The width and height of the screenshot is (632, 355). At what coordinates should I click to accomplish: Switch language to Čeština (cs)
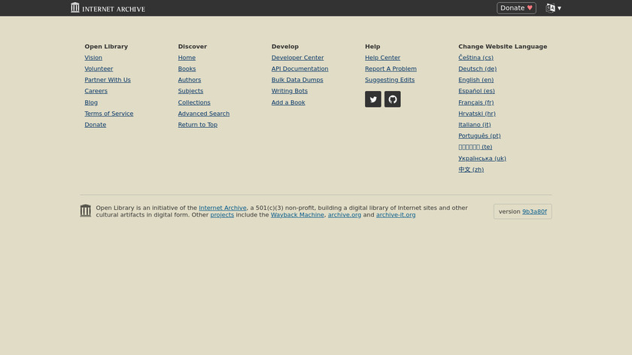476,58
